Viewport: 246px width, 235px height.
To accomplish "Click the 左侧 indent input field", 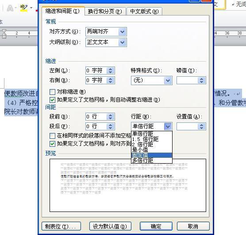I will click(x=96, y=70).
